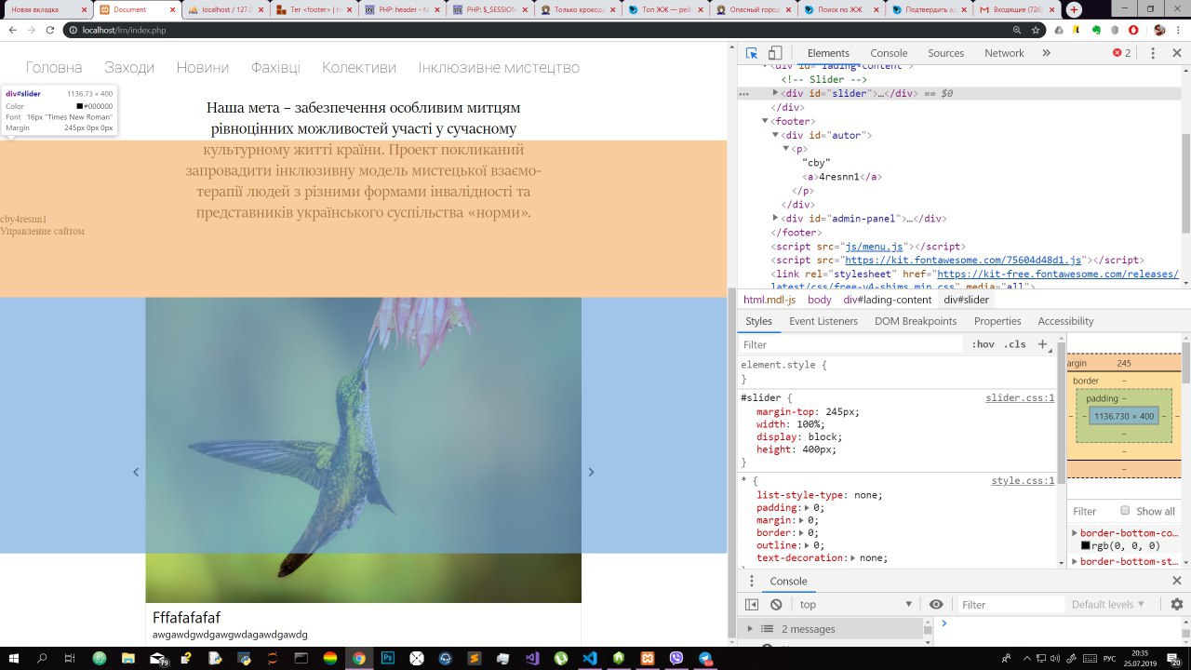Show more DevTools tabs with the chevron
This screenshot has width=1191, height=670.
pyautogui.click(x=1046, y=53)
